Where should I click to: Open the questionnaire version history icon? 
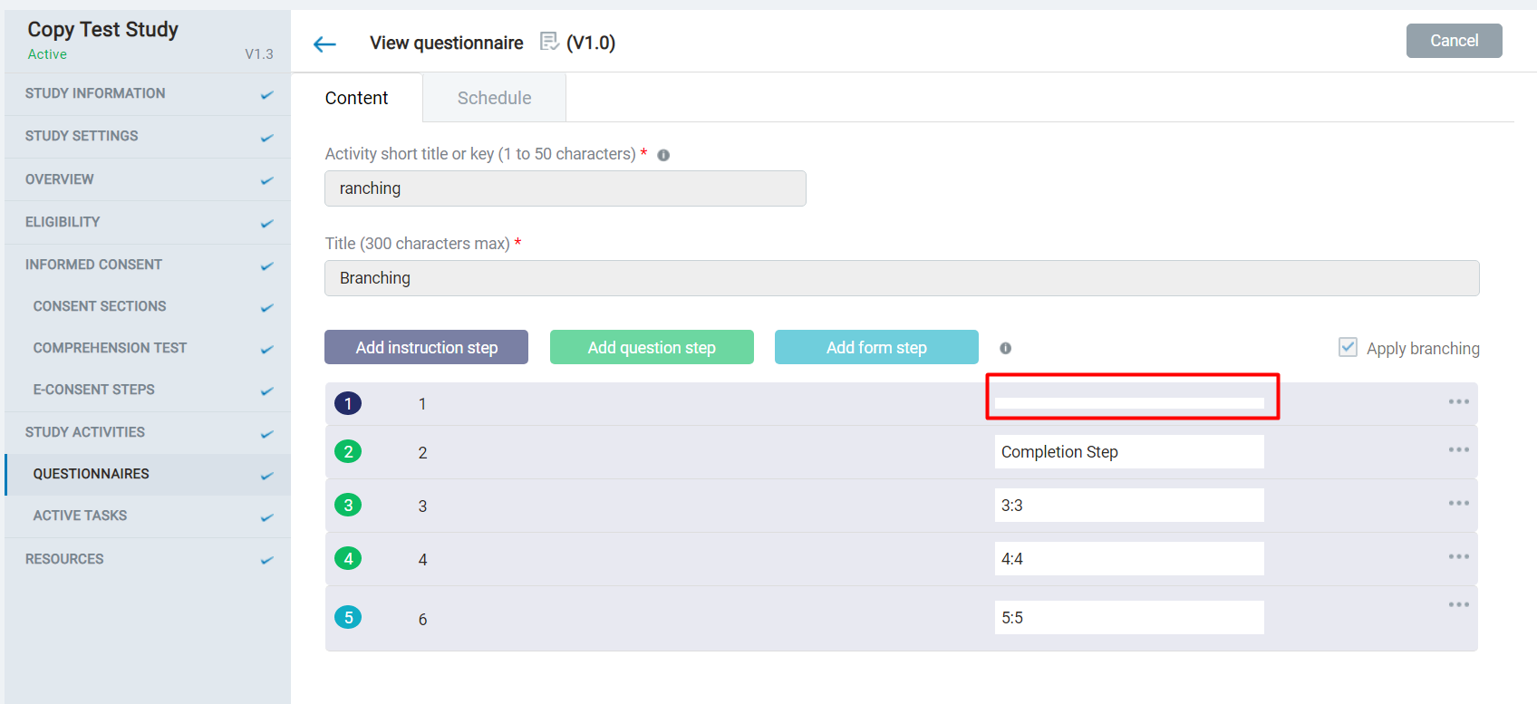549,41
